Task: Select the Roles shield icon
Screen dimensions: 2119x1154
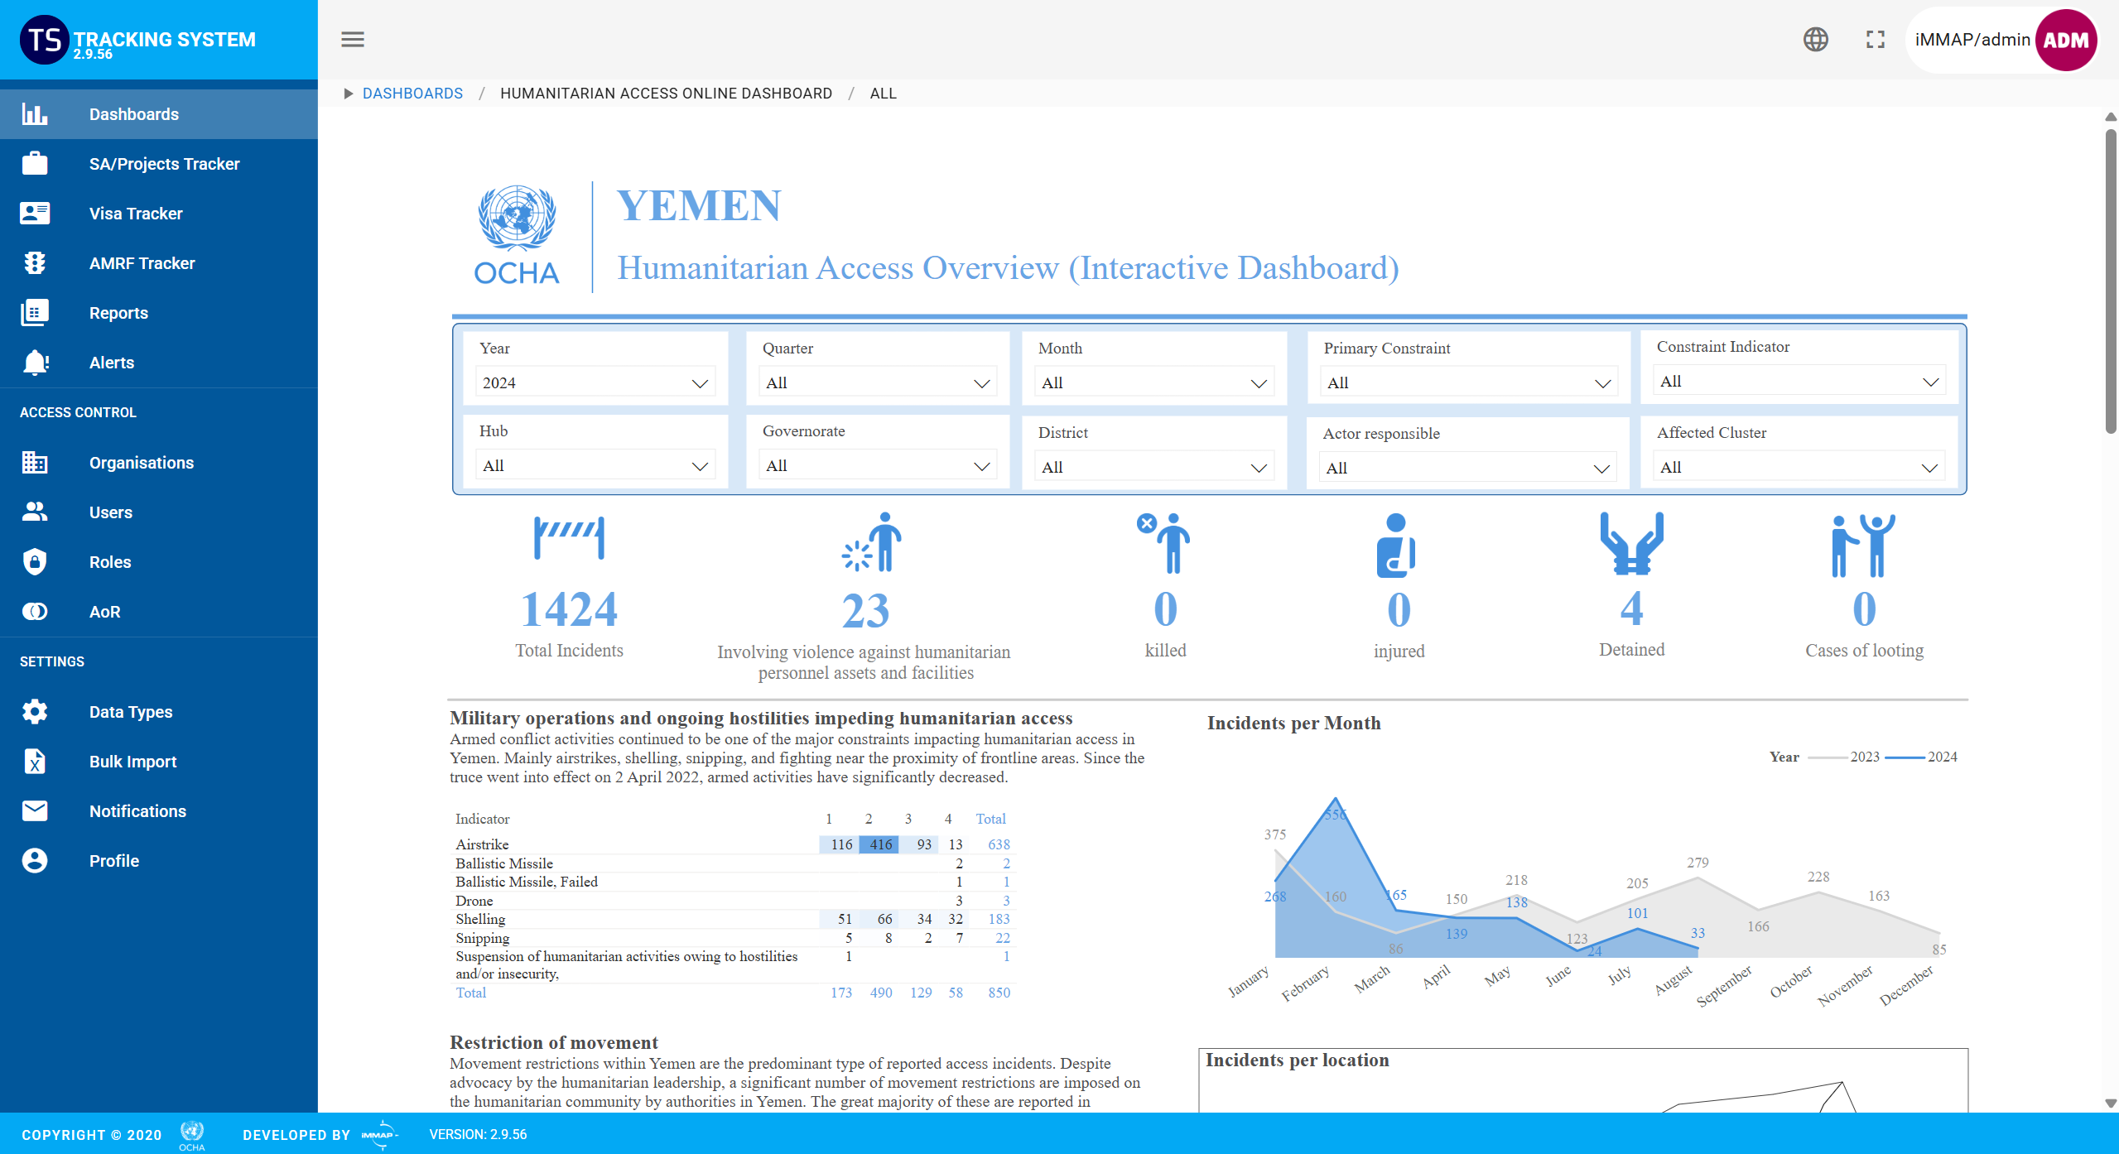Action: [x=34, y=561]
